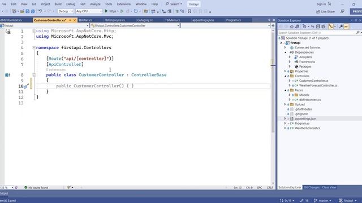Click the Sign in link
Screen dimensions: 362x203
tap(321, 4)
